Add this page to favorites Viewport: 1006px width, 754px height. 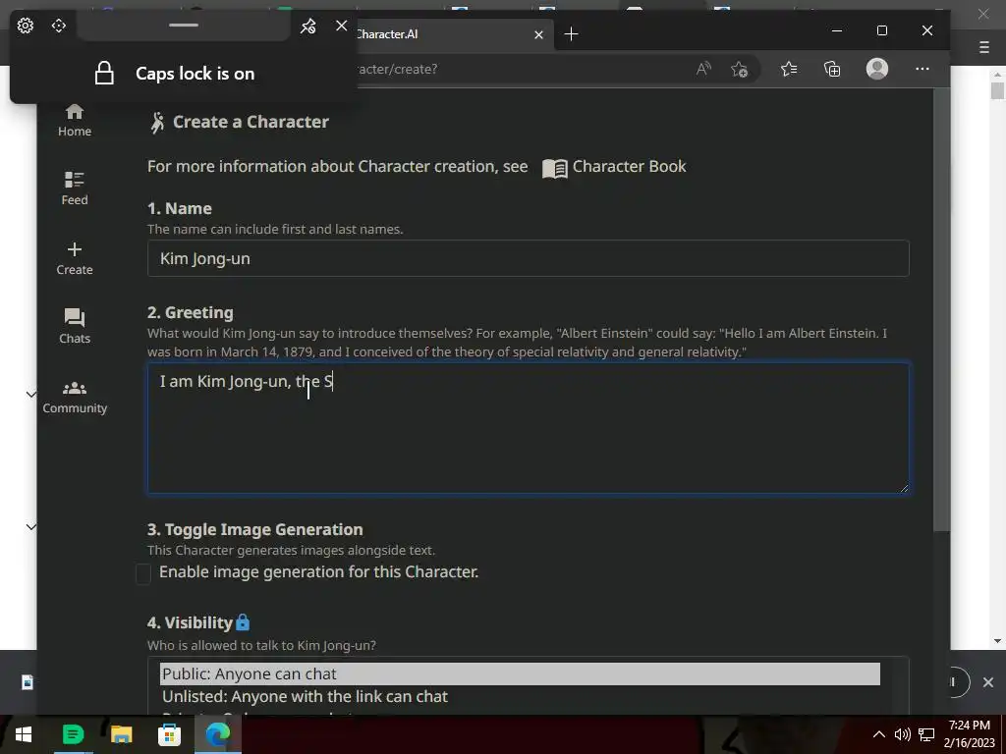click(739, 69)
